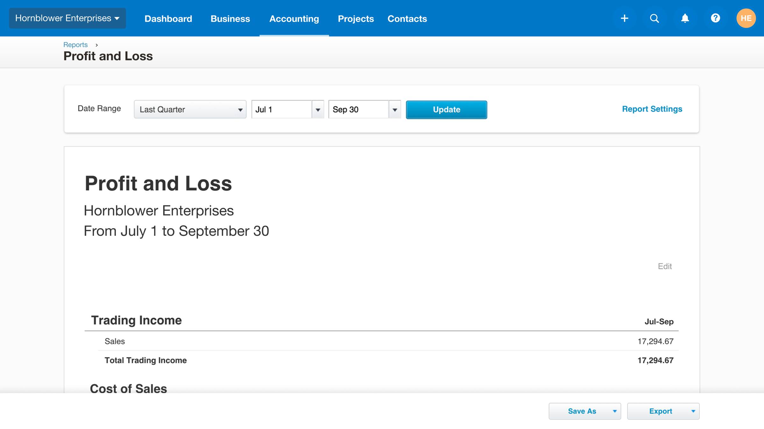
Task: Click the help question mark icon
Action: (x=715, y=18)
